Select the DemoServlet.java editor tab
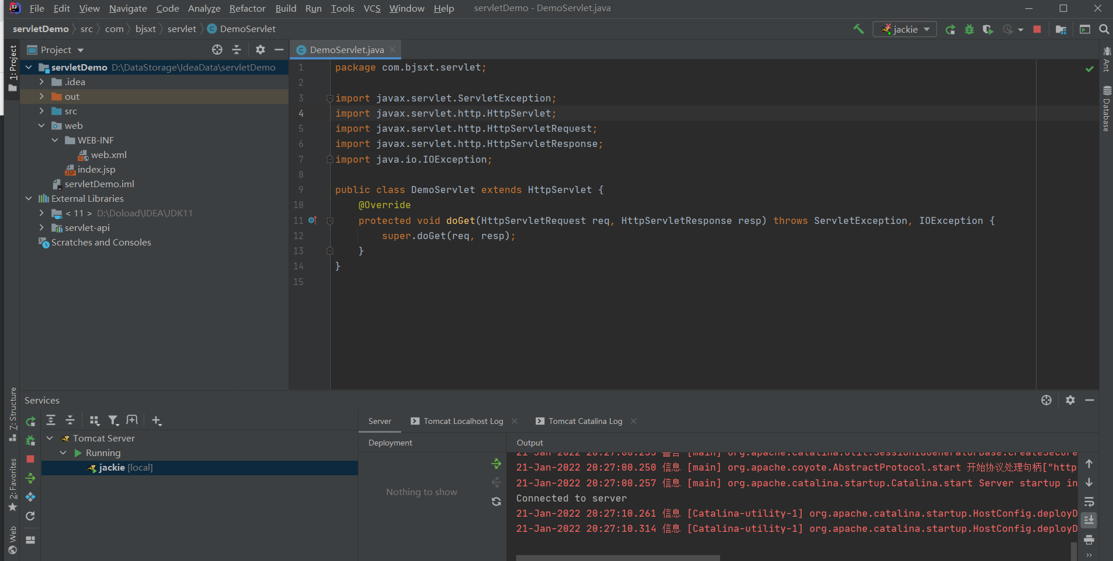The image size is (1113, 561). pyautogui.click(x=346, y=50)
